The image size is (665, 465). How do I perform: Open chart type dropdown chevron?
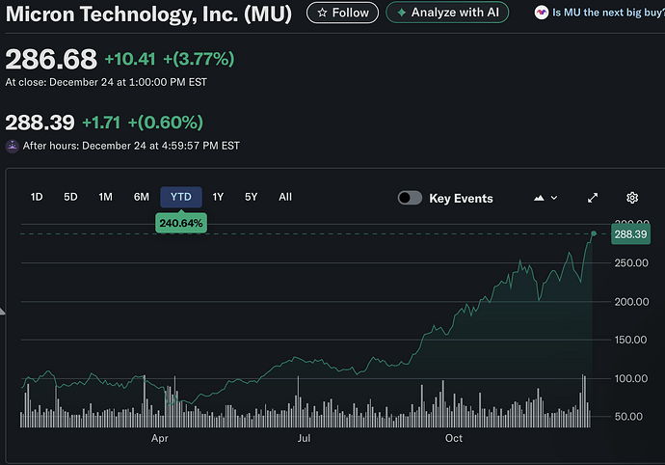(x=554, y=198)
